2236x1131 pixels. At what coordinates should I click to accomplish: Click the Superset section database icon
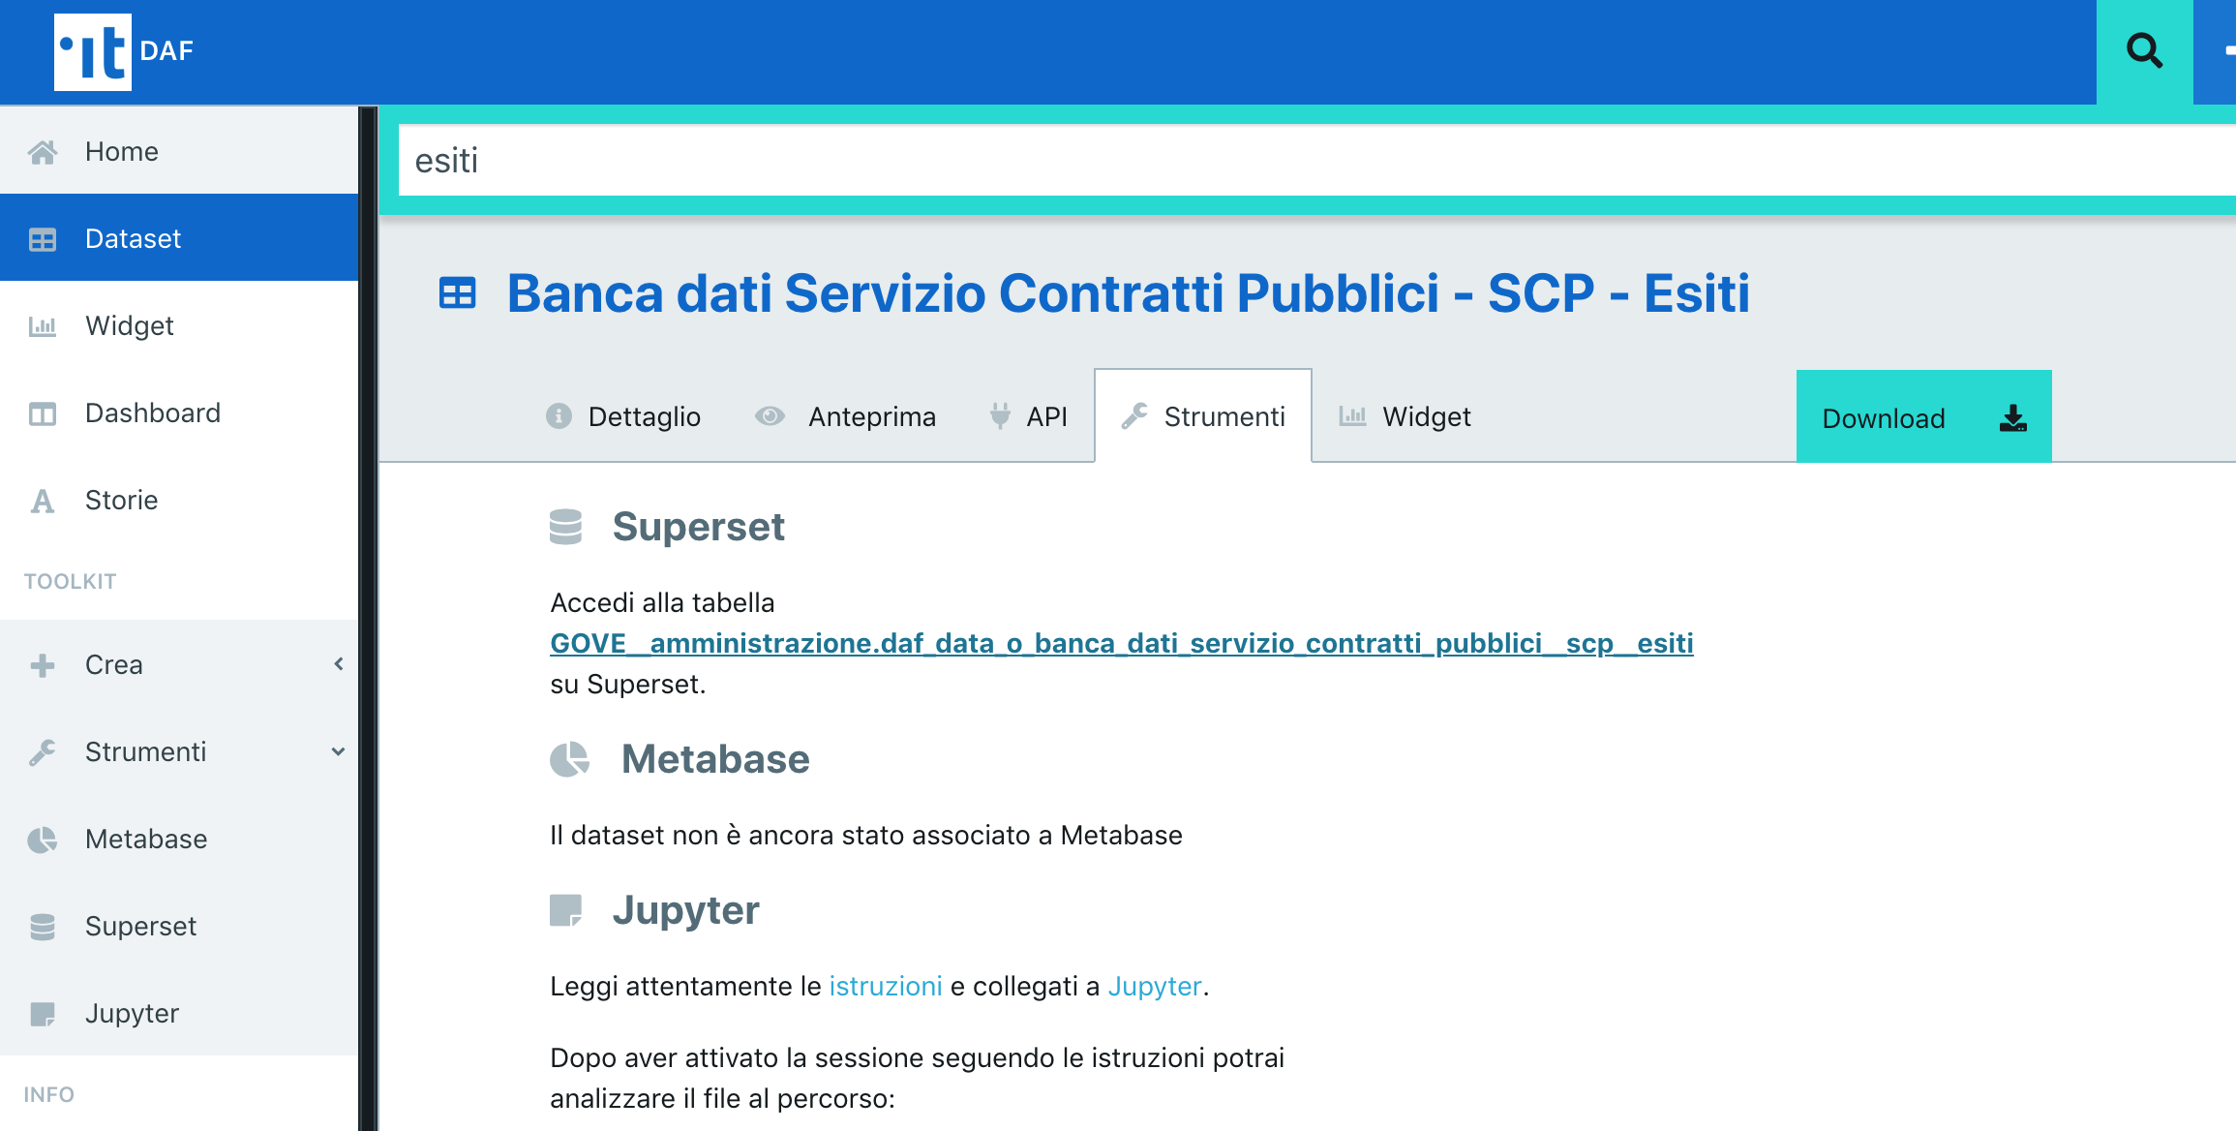coord(565,527)
